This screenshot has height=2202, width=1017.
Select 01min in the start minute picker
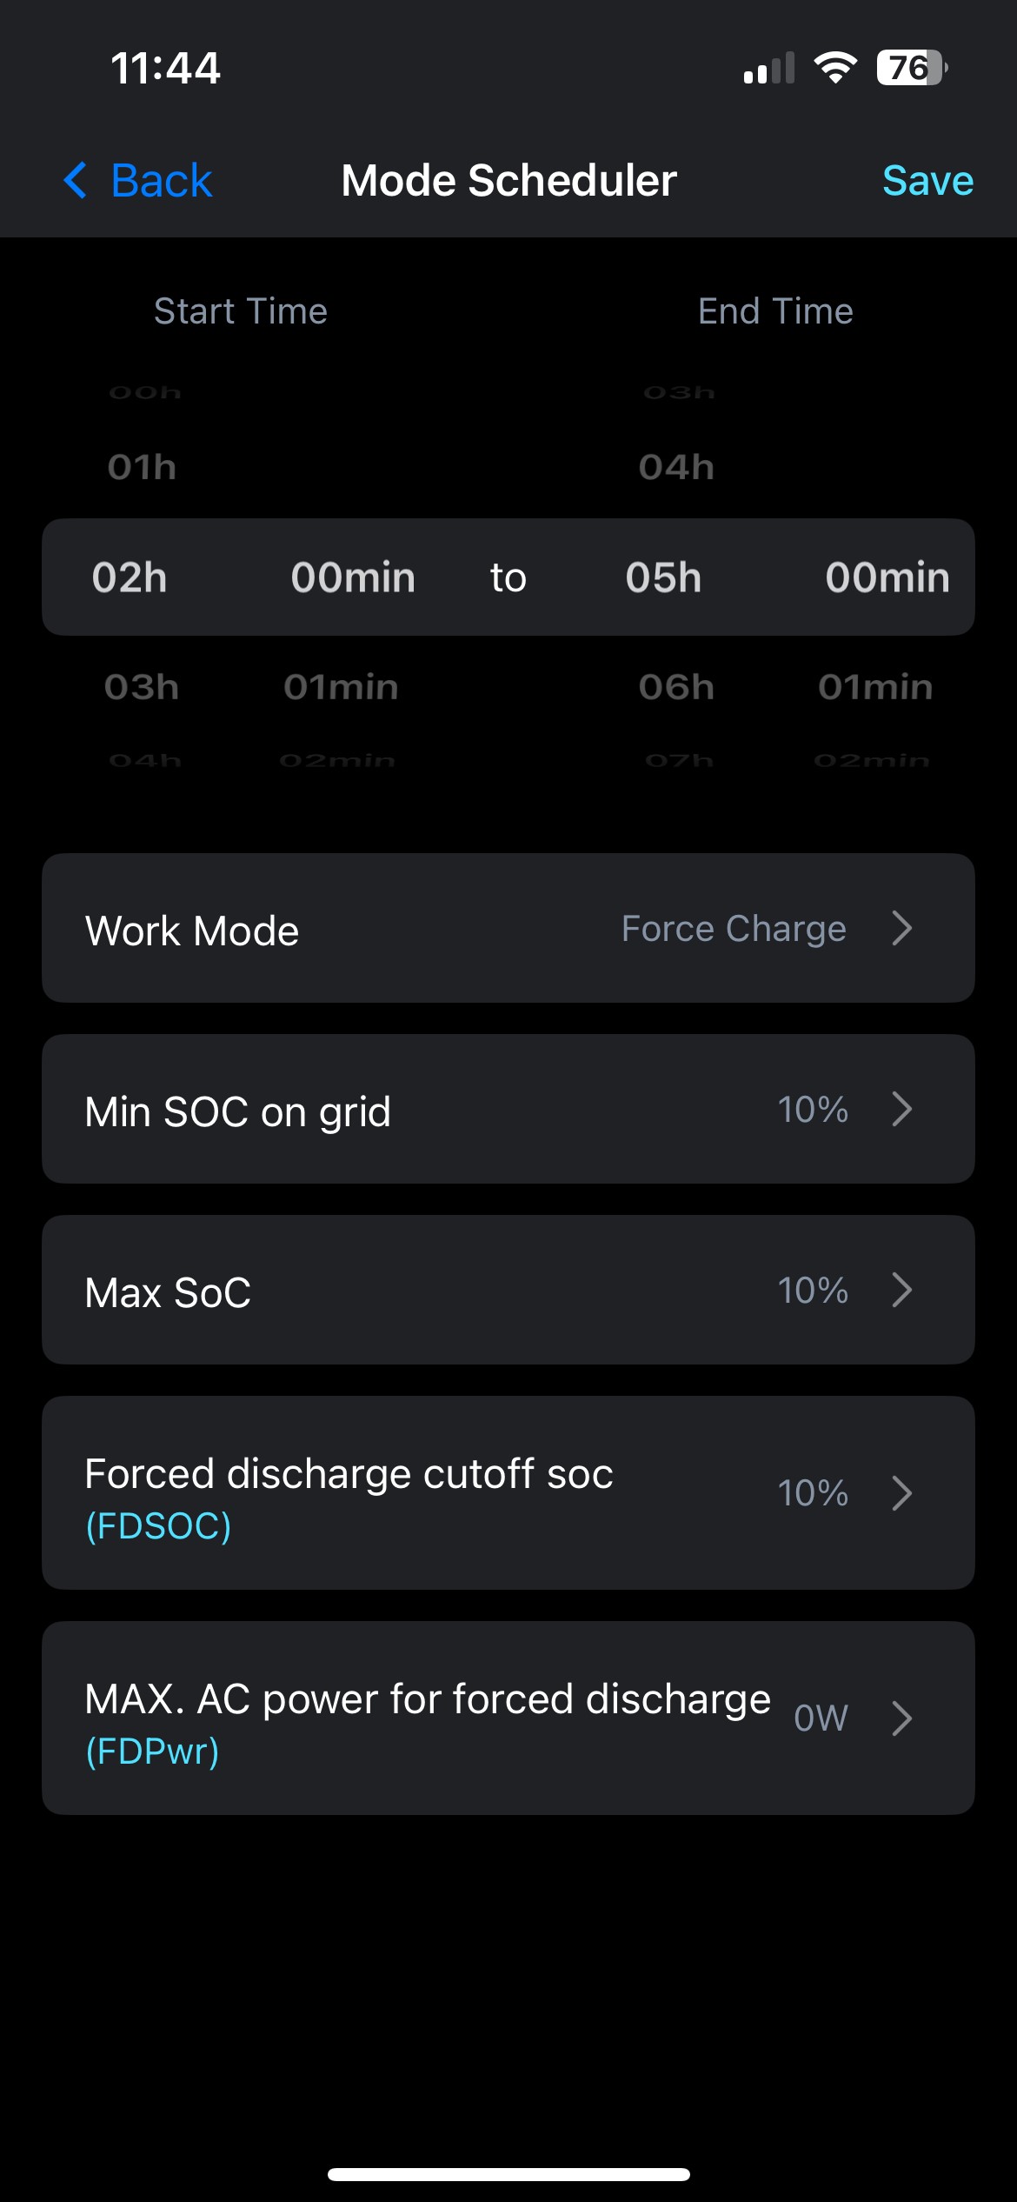pyautogui.click(x=341, y=687)
